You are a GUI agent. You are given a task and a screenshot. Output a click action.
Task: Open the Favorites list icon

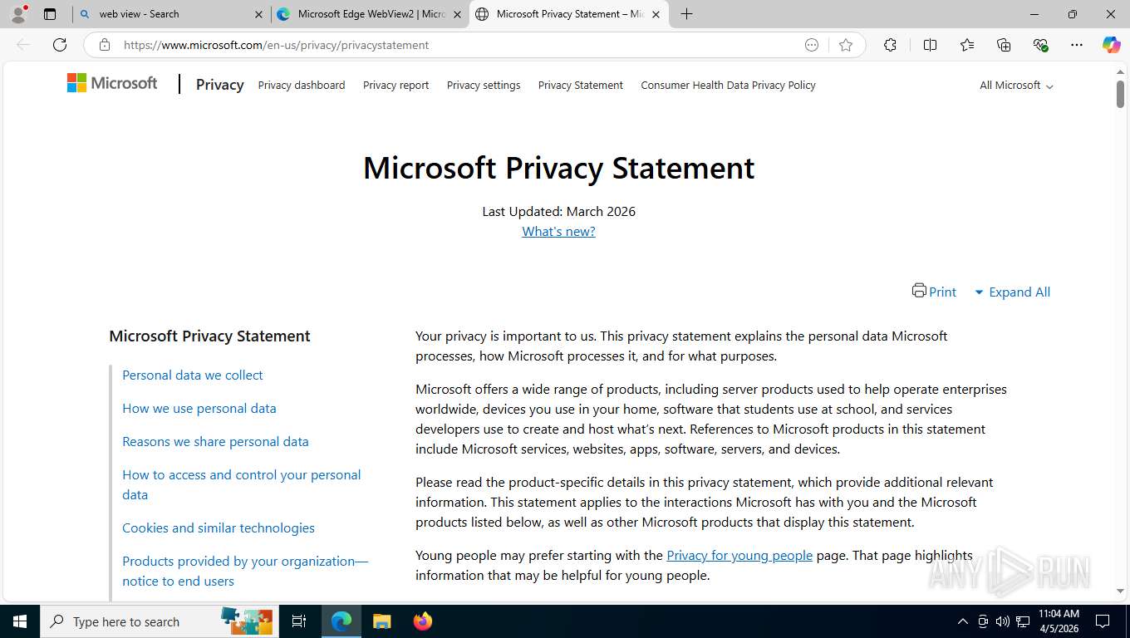tap(967, 45)
